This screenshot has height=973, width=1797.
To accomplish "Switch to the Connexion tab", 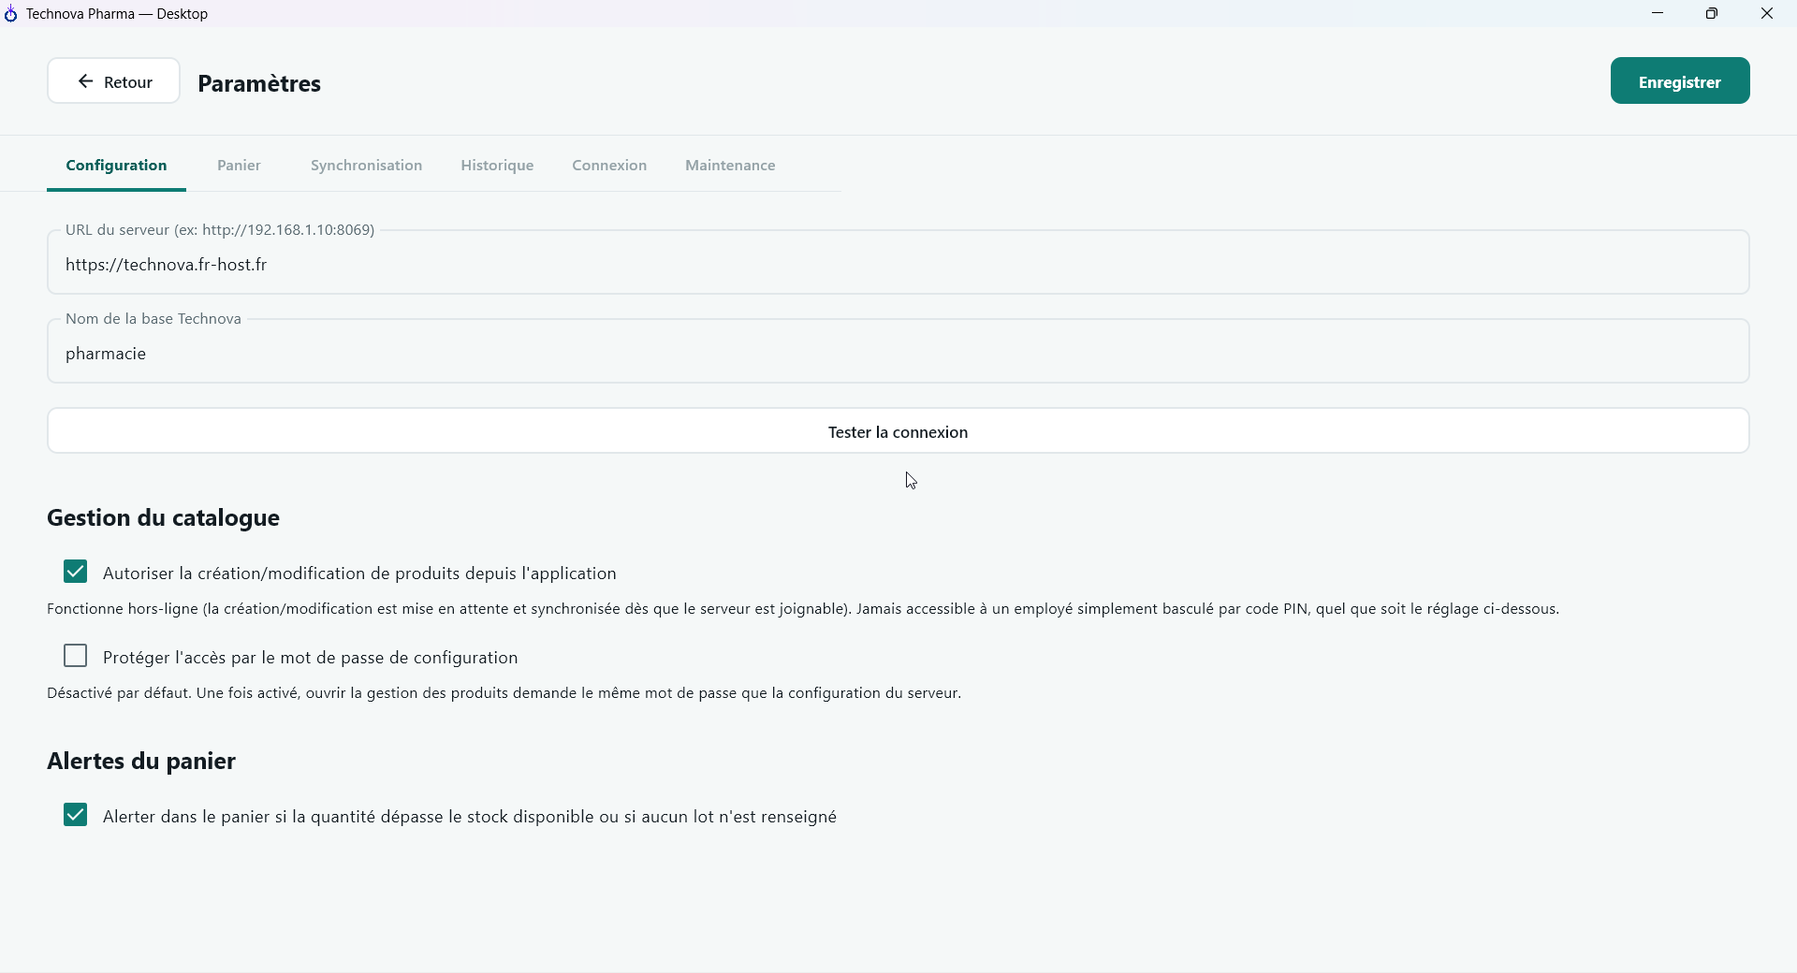I will pyautogui.click(x=609, y=166).
